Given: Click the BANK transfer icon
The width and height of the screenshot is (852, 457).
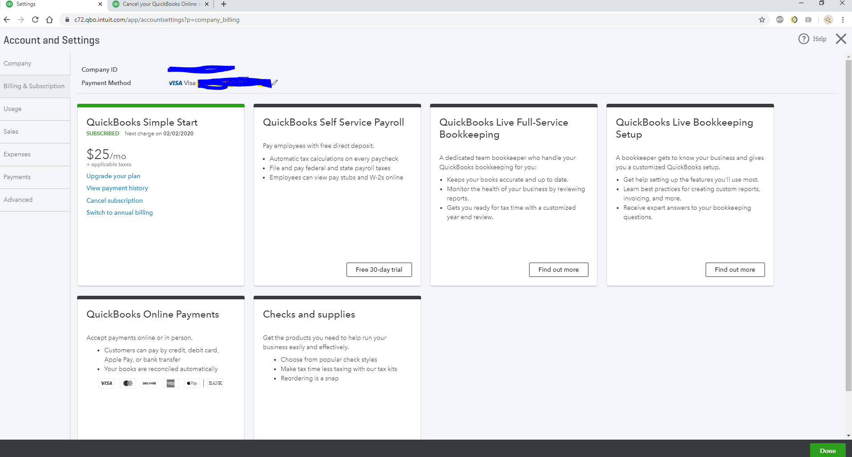Looking at the screenshot, I should [x=215, y=383].
